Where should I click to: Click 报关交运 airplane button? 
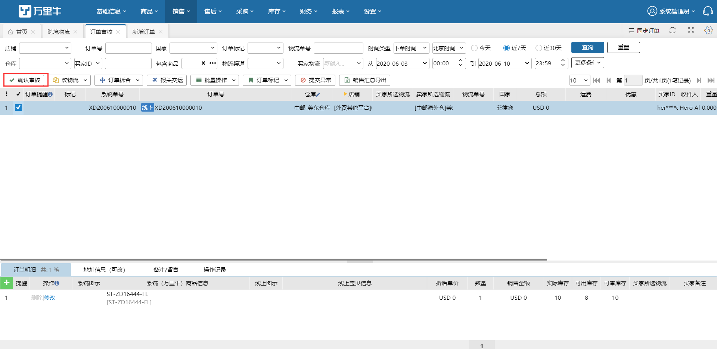tap(167, 80)
